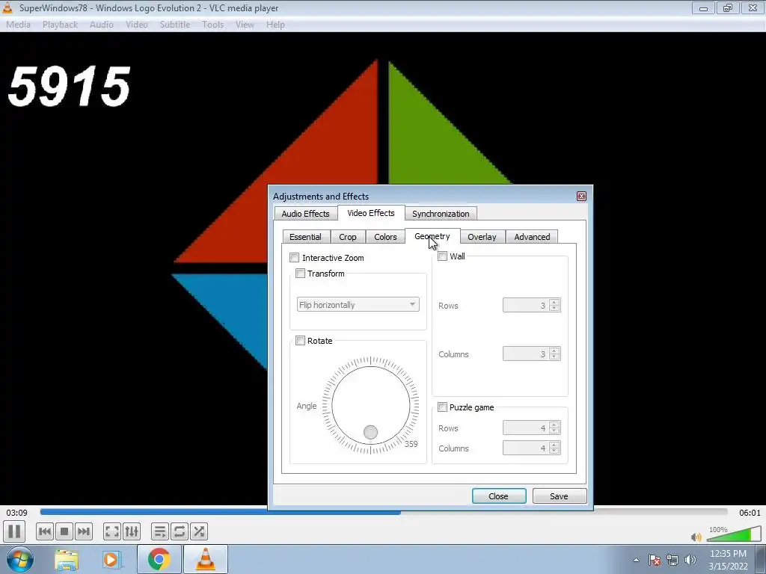Image resolution: width=766 pixels, height=574 pixels.
Task: Enable the Puzzle game checkbox
Action: point(443,407)
